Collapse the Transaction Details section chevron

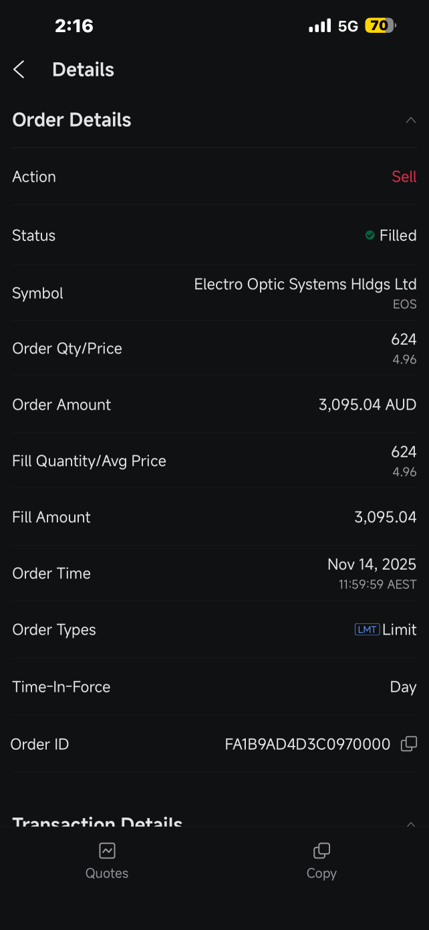(x=411, y=824)
